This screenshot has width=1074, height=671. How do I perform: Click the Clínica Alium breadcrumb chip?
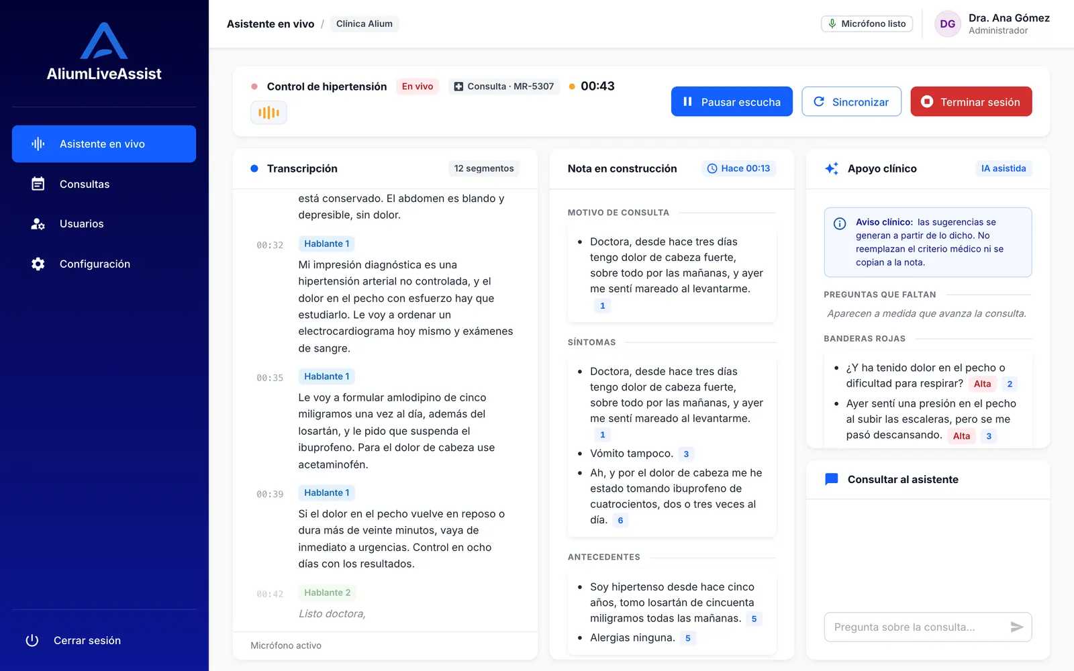(x=364, y=23)
